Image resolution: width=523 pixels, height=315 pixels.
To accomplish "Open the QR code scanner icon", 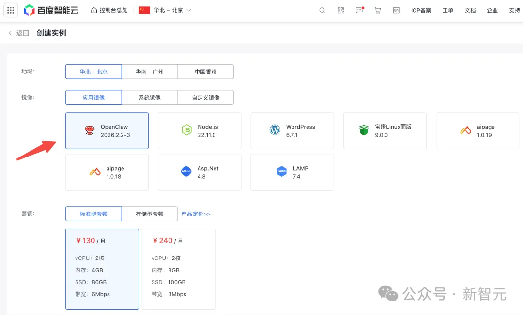I will pos(340,10).
